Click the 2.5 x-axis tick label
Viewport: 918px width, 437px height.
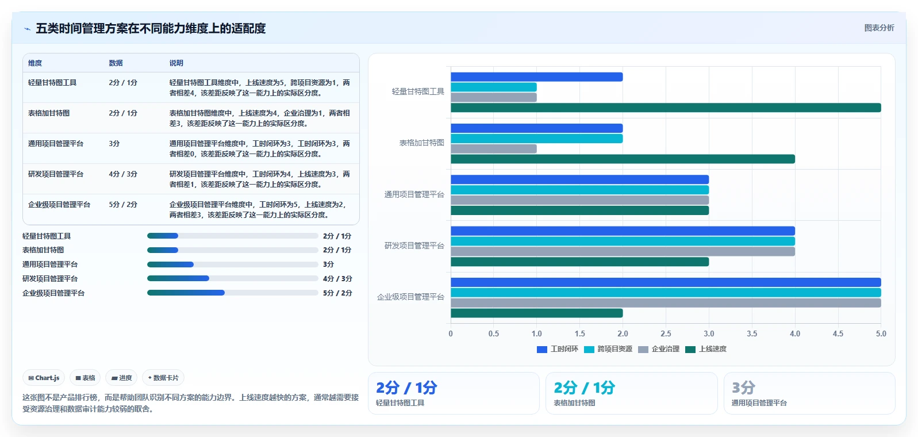click(666, 333)
